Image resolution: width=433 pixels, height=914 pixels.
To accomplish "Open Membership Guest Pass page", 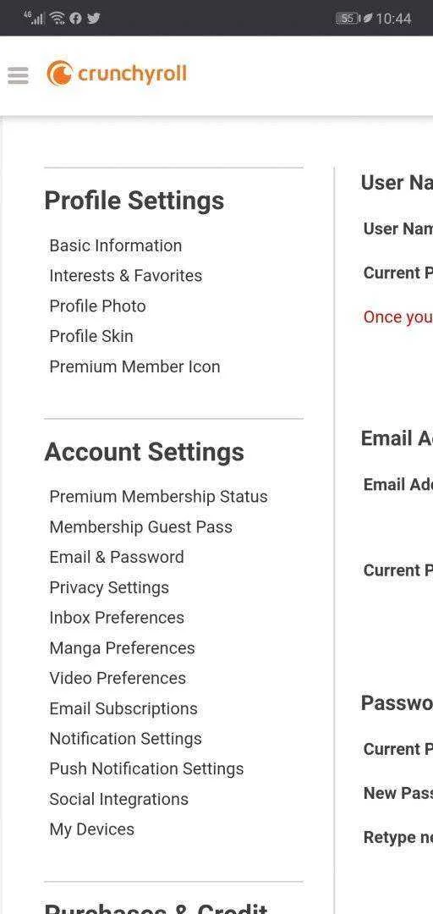I will [141, 527].
